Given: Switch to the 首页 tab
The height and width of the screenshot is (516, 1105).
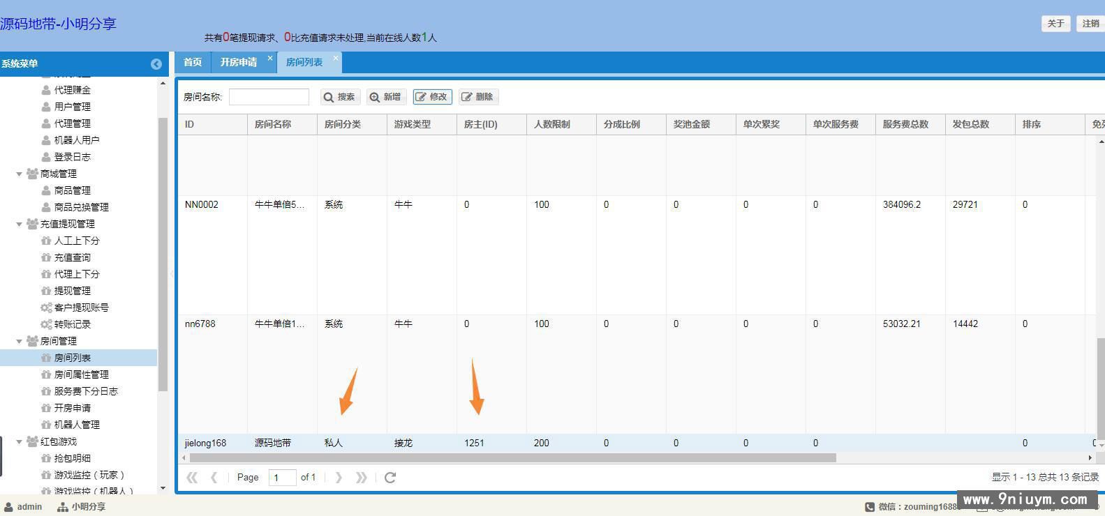Looking at the screenshot, I should 193,62.
